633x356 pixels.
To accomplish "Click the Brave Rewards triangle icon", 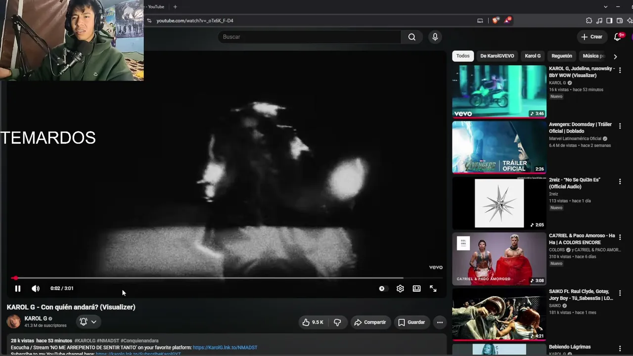I will click(x=507, y=20).
